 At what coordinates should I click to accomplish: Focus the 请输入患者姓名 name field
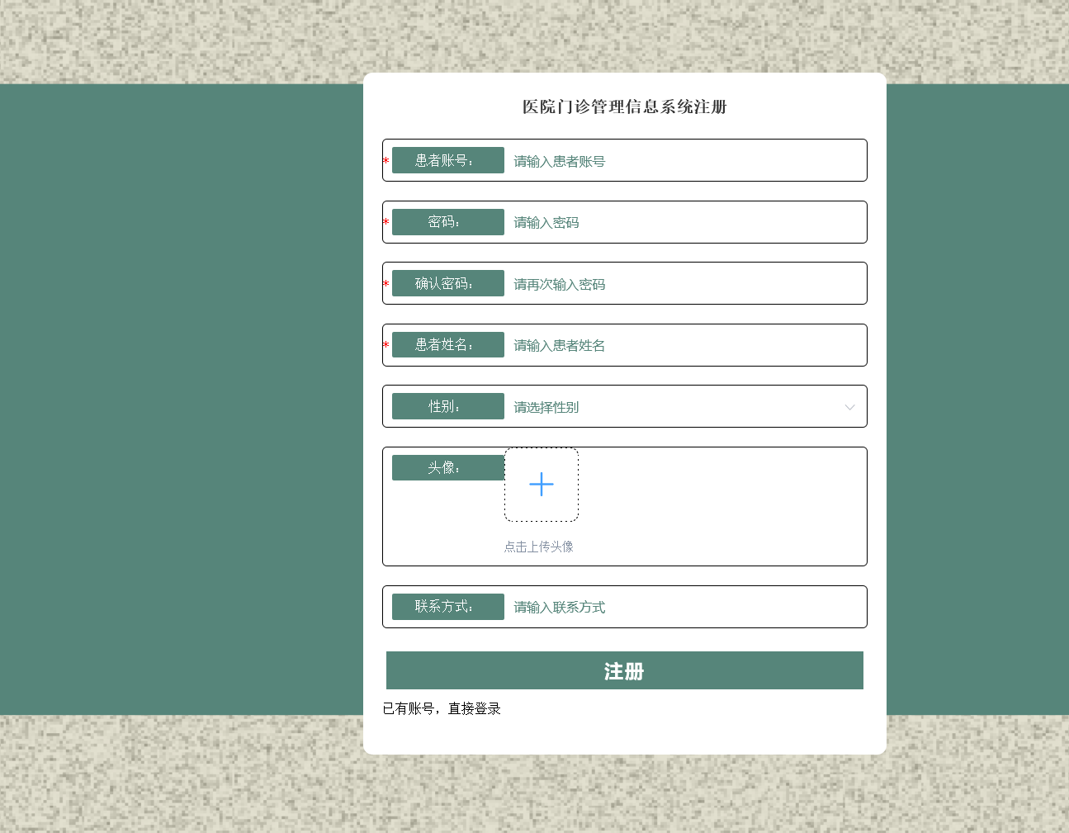click(683, 345)
